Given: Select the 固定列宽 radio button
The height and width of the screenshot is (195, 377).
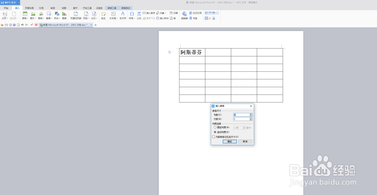Looking at the screenshot, I should coord(215,127).
